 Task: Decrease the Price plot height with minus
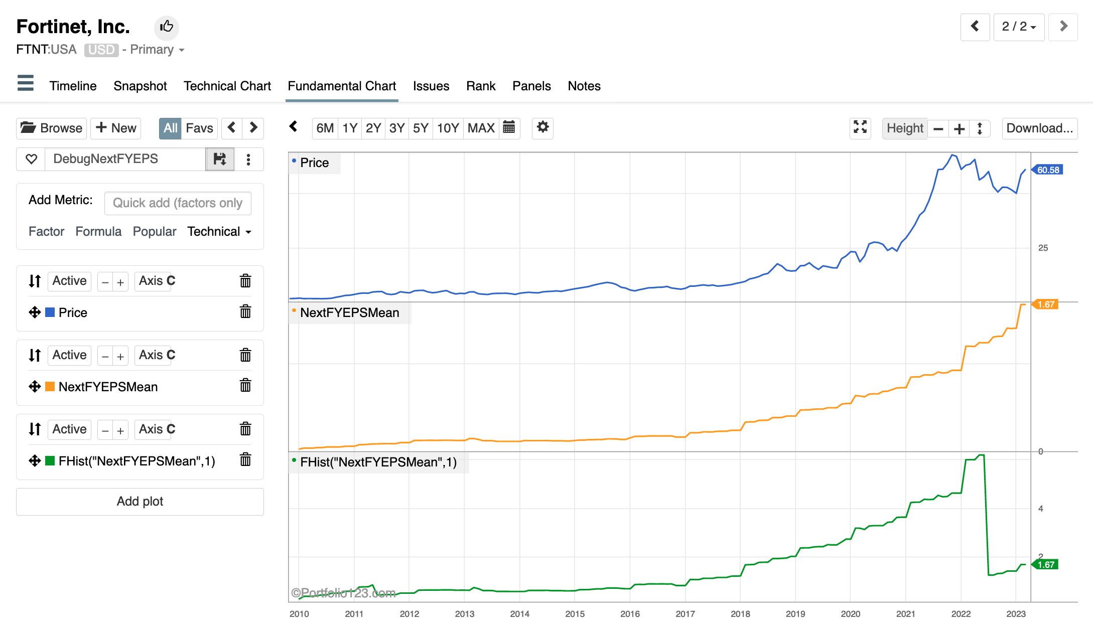pos(105,282)
